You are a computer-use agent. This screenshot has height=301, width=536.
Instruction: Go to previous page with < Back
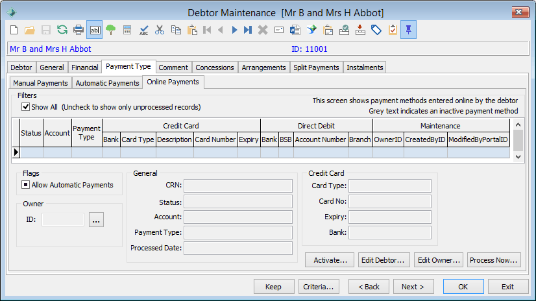click(x=369, y=287)
